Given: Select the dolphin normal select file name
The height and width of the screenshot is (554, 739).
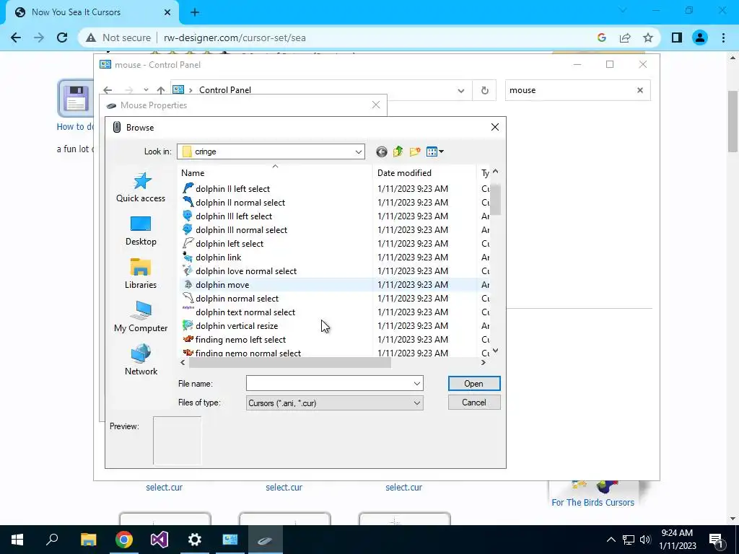Looking at the screenshot, I should 237,298.
